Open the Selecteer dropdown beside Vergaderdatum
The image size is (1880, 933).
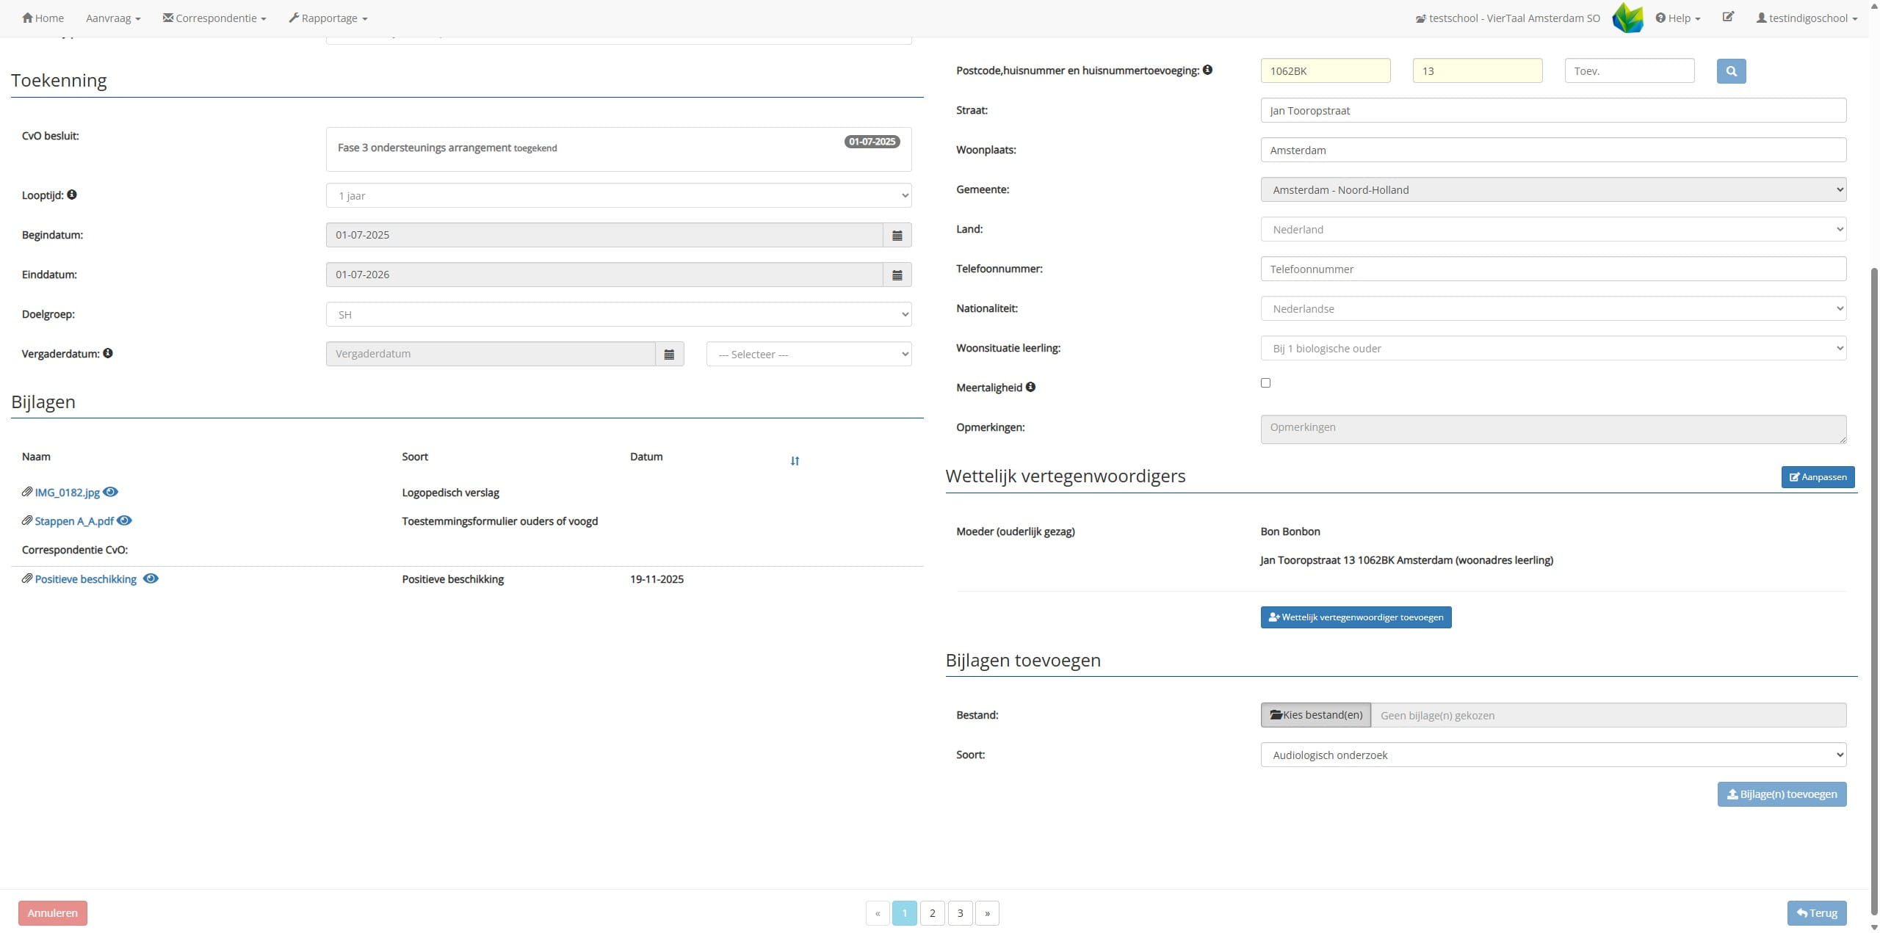coord(809,354)
